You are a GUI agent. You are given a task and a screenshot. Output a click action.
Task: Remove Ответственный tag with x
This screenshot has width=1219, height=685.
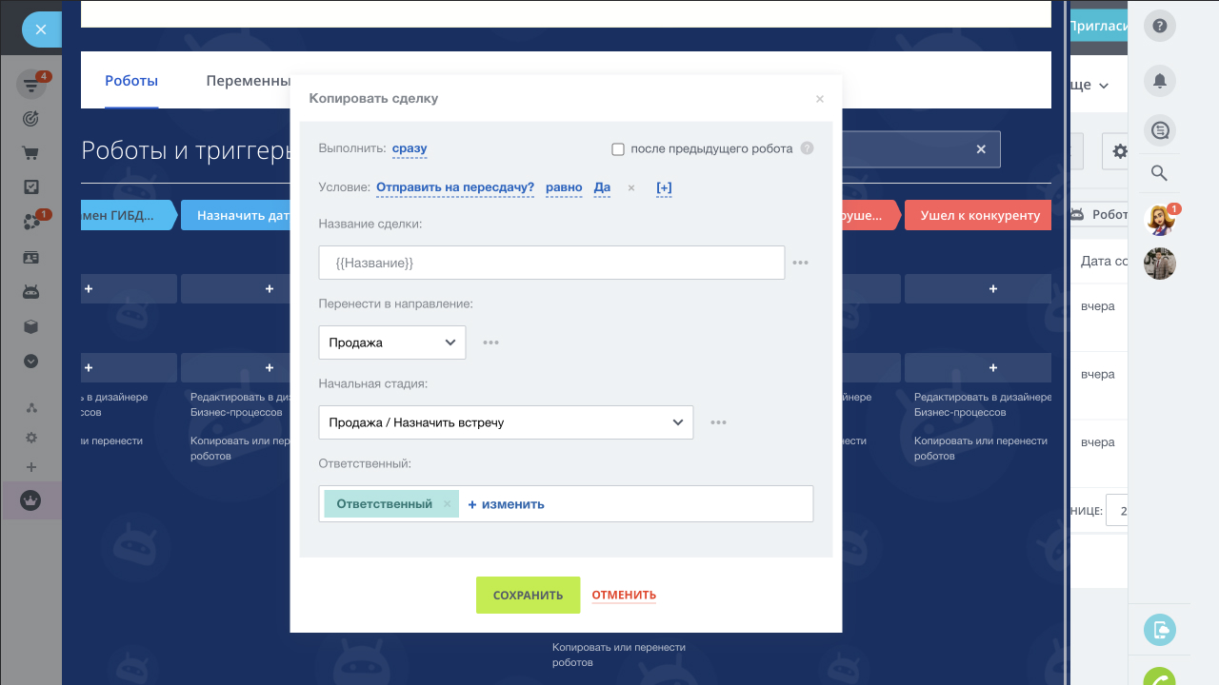(447, 504)
